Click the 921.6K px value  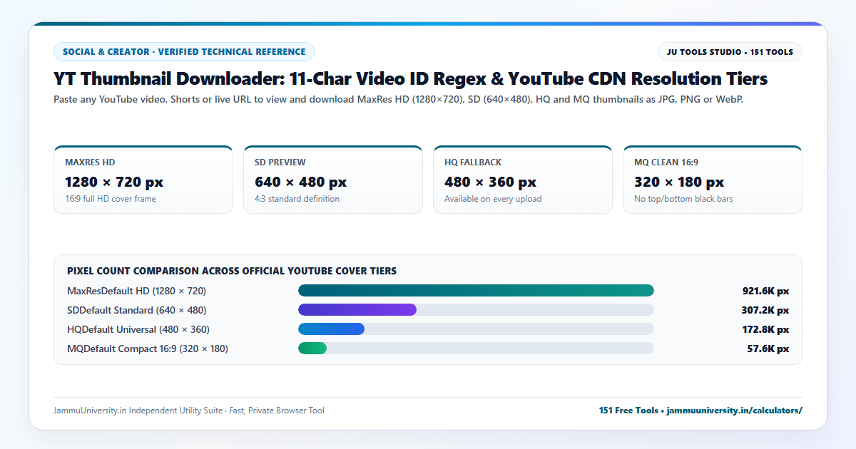[x=765, y=291]
